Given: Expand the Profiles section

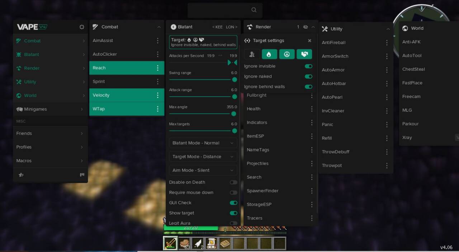Looking at the screenshot, I should (50, 147).
